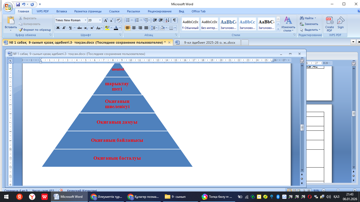Click the Paste (Вставить) button
This screenshot has width=360, height=202.
coord(11,24)
